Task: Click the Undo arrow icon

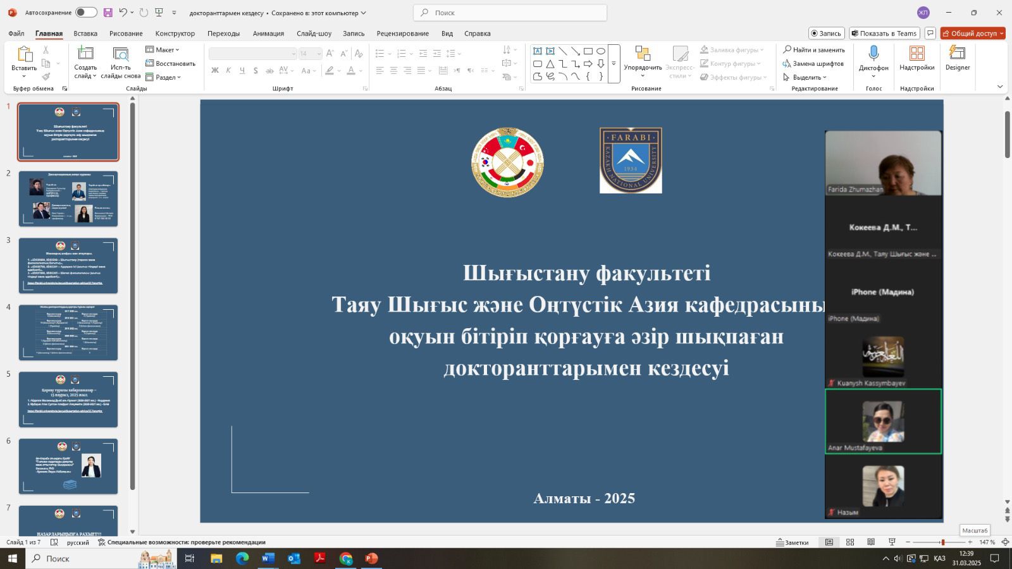Action: (x=123, y=13)
